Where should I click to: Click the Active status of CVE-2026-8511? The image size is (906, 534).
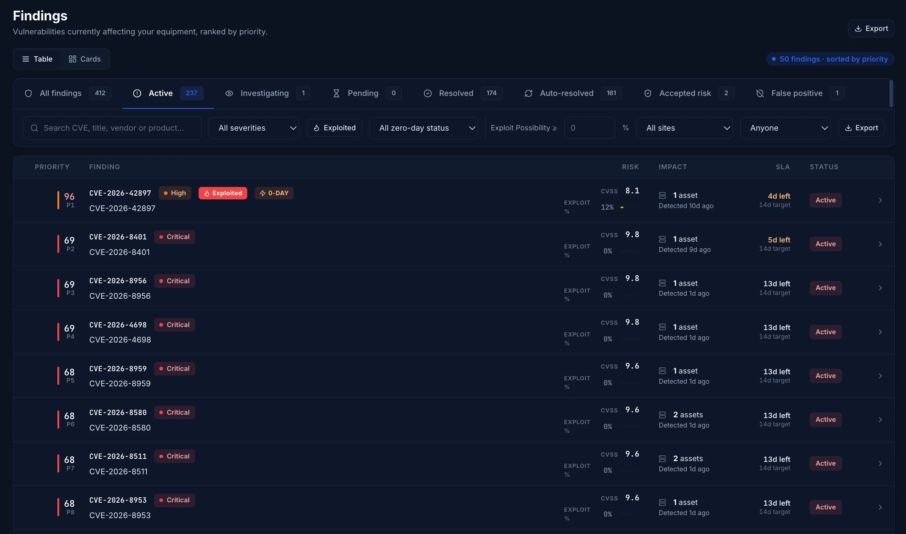coord(826,463)
